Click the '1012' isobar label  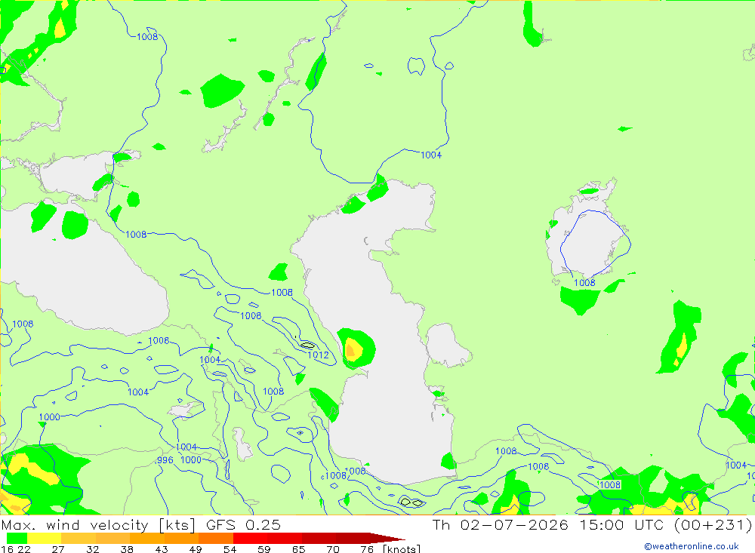(x=319, y=355)
